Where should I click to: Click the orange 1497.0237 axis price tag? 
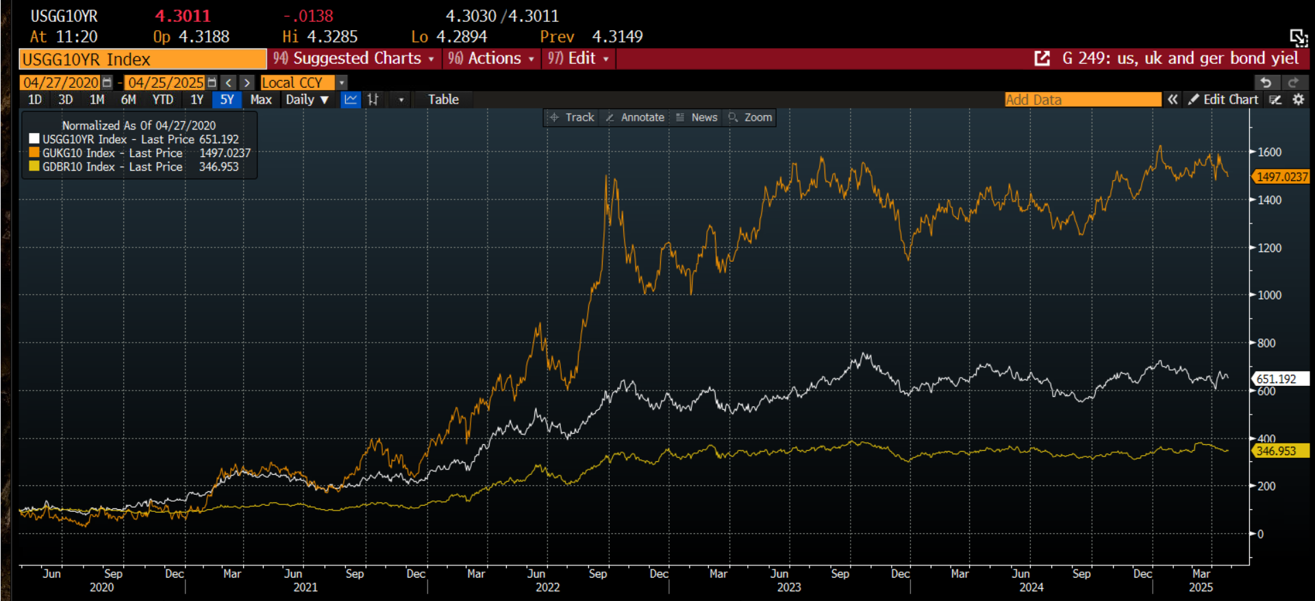(1281, 177)
